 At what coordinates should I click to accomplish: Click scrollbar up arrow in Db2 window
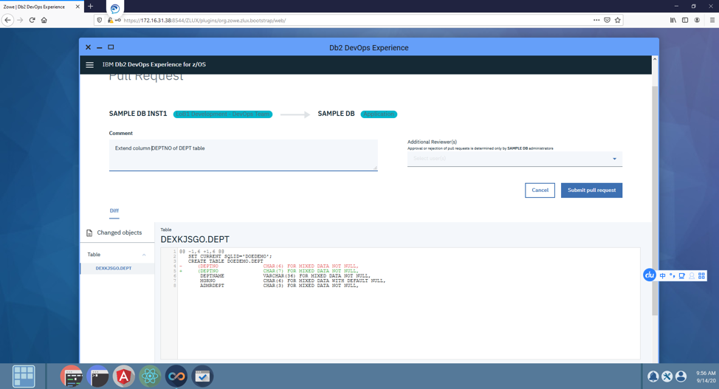click(x=655, y=59)
